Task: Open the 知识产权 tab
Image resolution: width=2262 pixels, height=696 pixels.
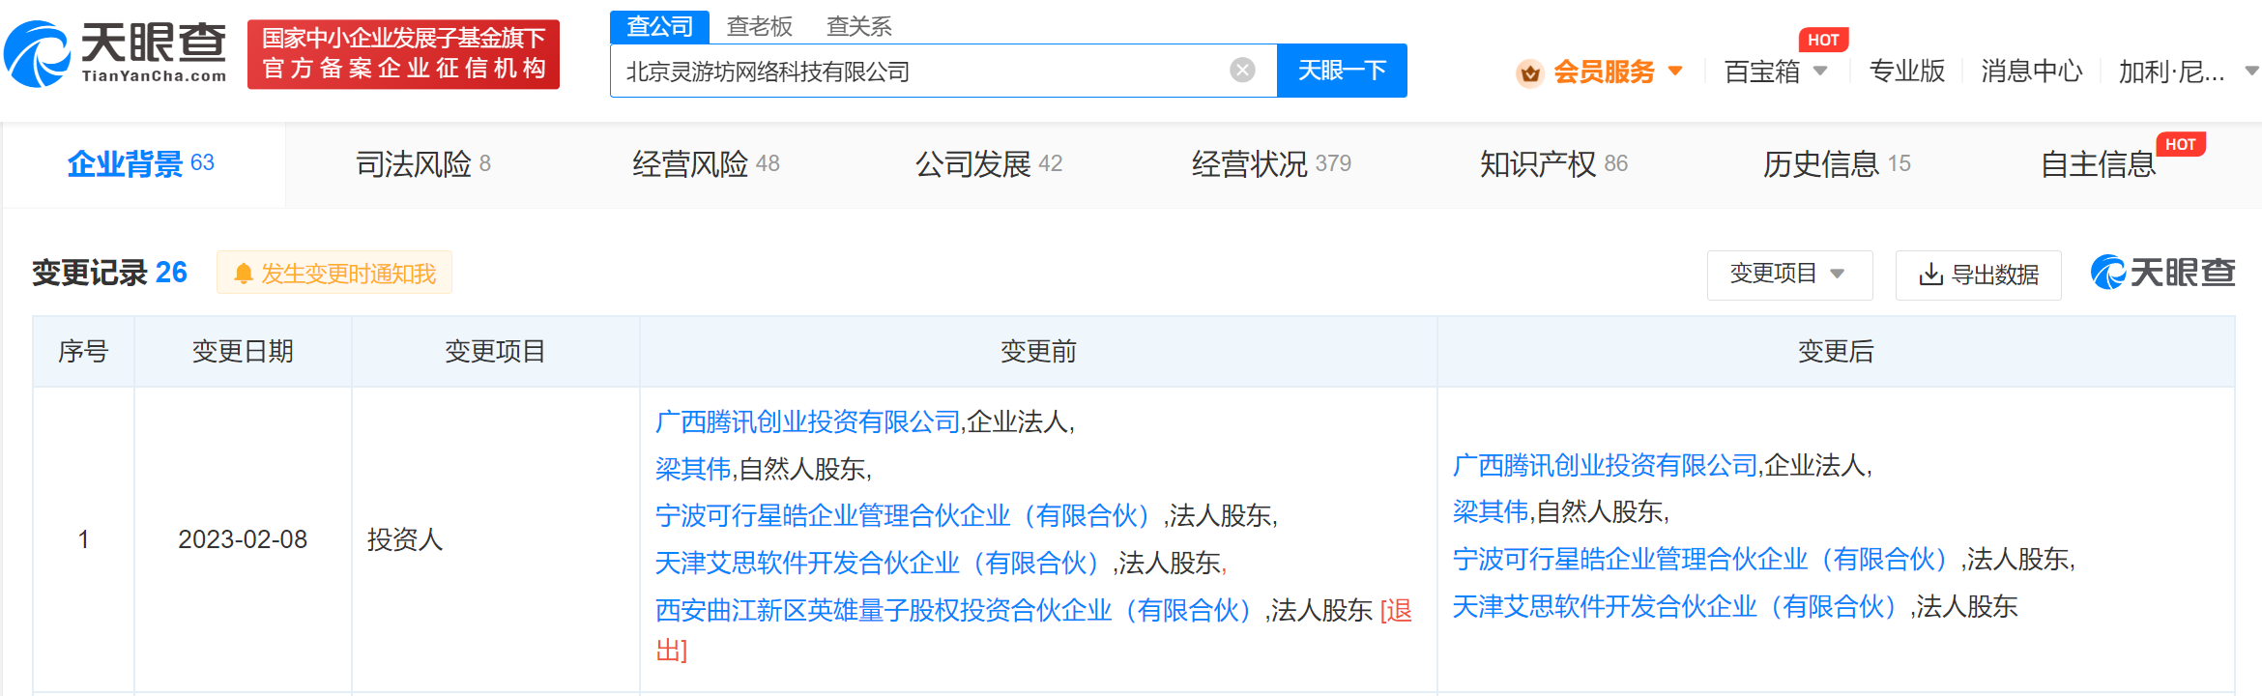Action: tap(1553, 164)
